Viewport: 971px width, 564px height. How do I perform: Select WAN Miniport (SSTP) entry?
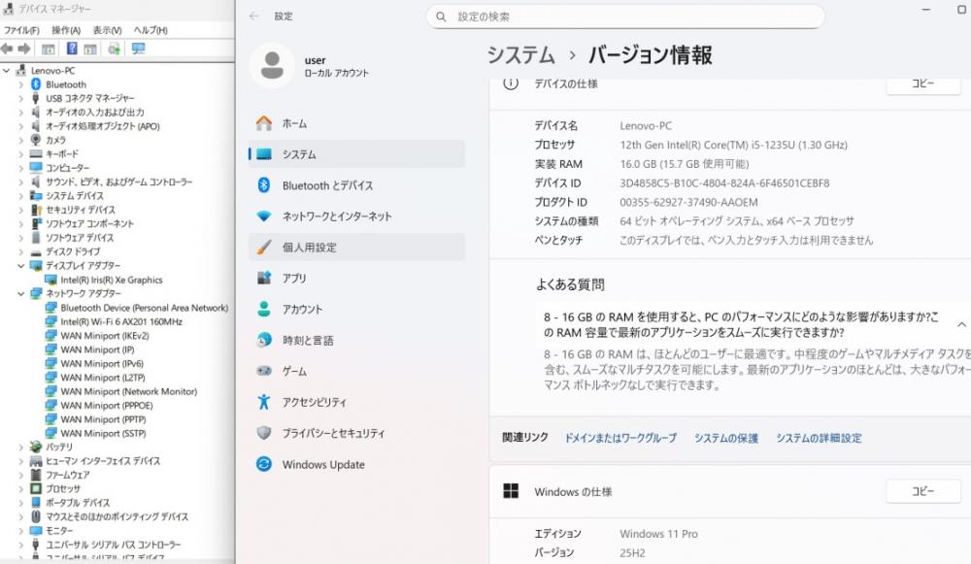point(103,433)
